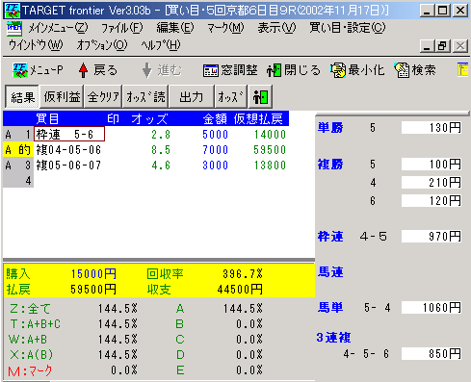This screenshot has width=471, height=382.
Task: Open the 編集(E) menu
Action: pos(175,28)
